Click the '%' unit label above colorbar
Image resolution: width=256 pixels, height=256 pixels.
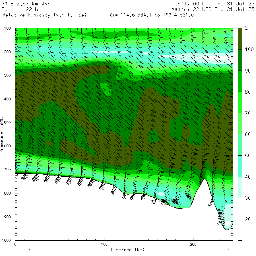coord(246,28)
